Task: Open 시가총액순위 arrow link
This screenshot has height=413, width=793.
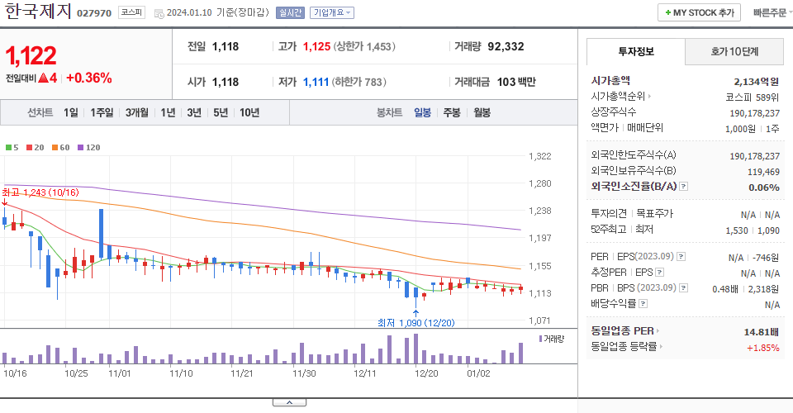Action: coord(649,96)
